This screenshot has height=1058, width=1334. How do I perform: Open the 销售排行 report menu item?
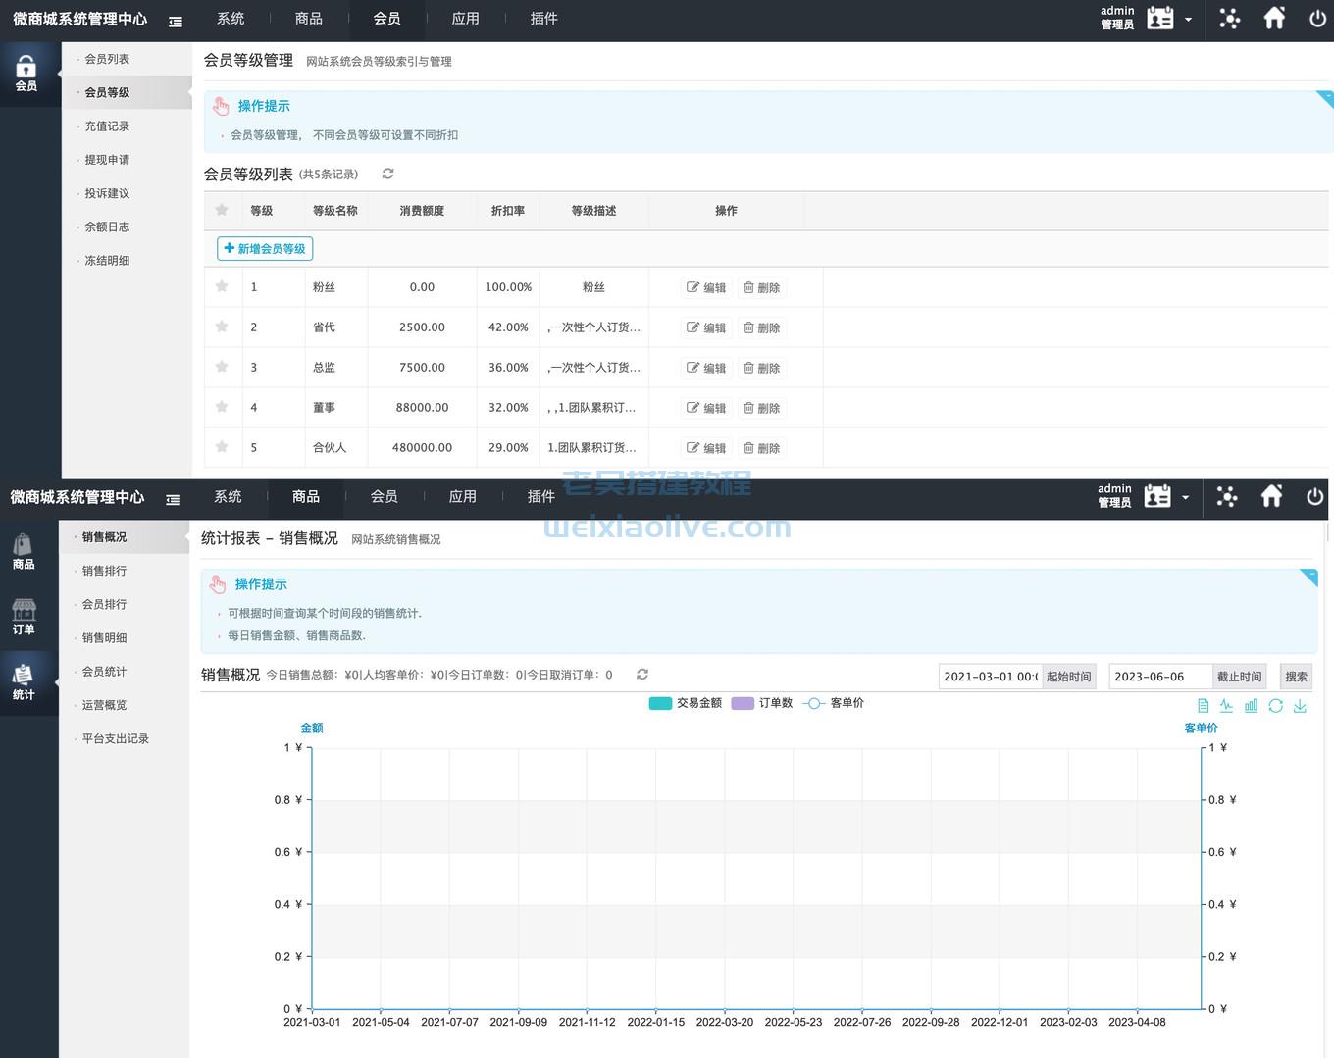click(104, 571)
